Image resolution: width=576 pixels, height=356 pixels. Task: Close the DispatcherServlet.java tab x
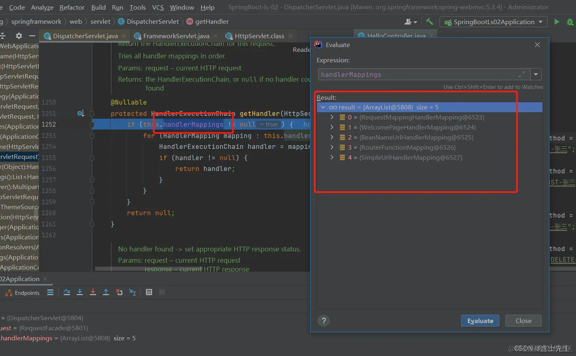pyautogui.click(x=124, y=36)
